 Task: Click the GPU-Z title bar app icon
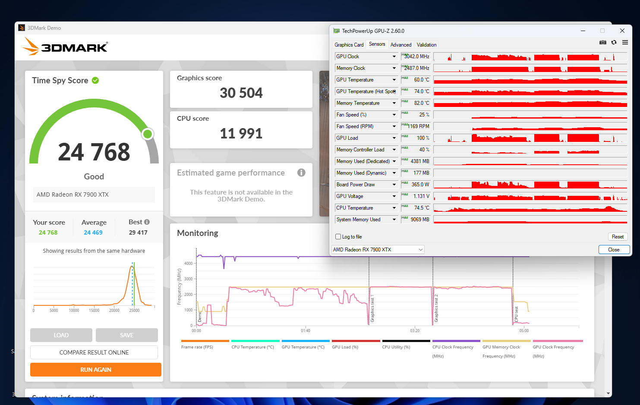(337, 31)
